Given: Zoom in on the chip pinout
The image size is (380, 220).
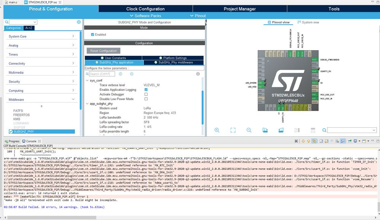Looking at the screenshot, I should (x=217, y=130).
